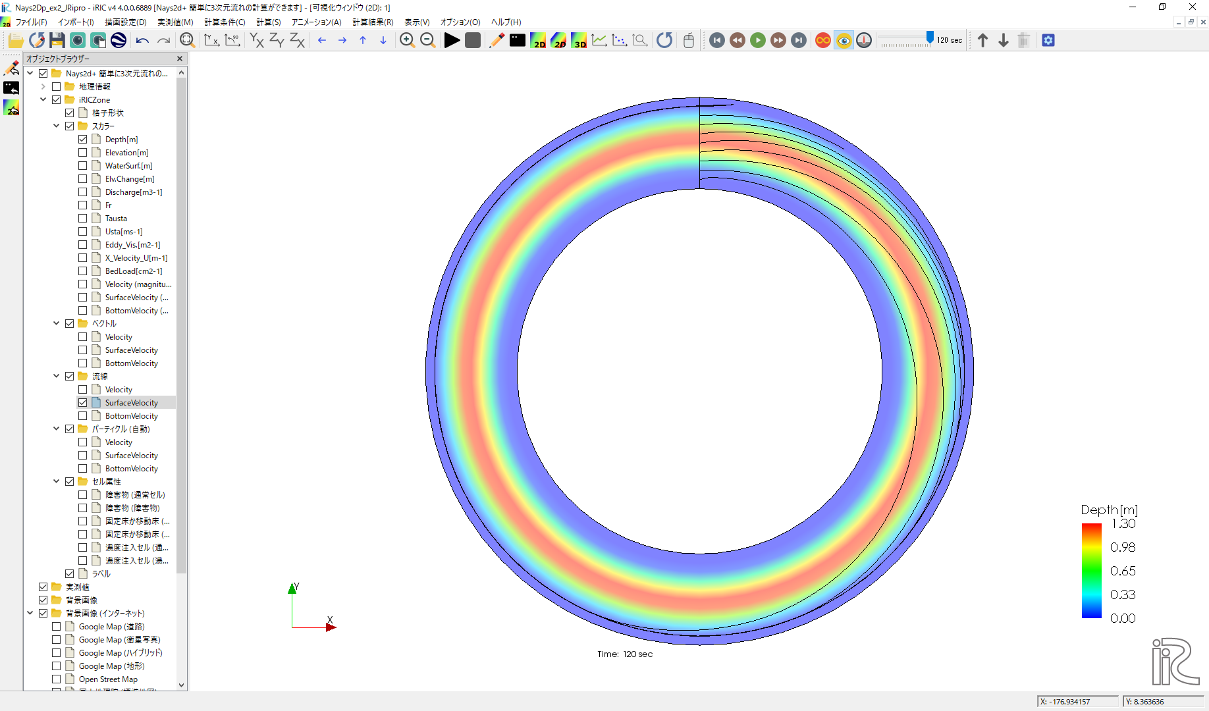Image resolution: width=1209 pixels, height=711 pixels.
Task: Jump to the first animation step
Action: coord(717,41)
